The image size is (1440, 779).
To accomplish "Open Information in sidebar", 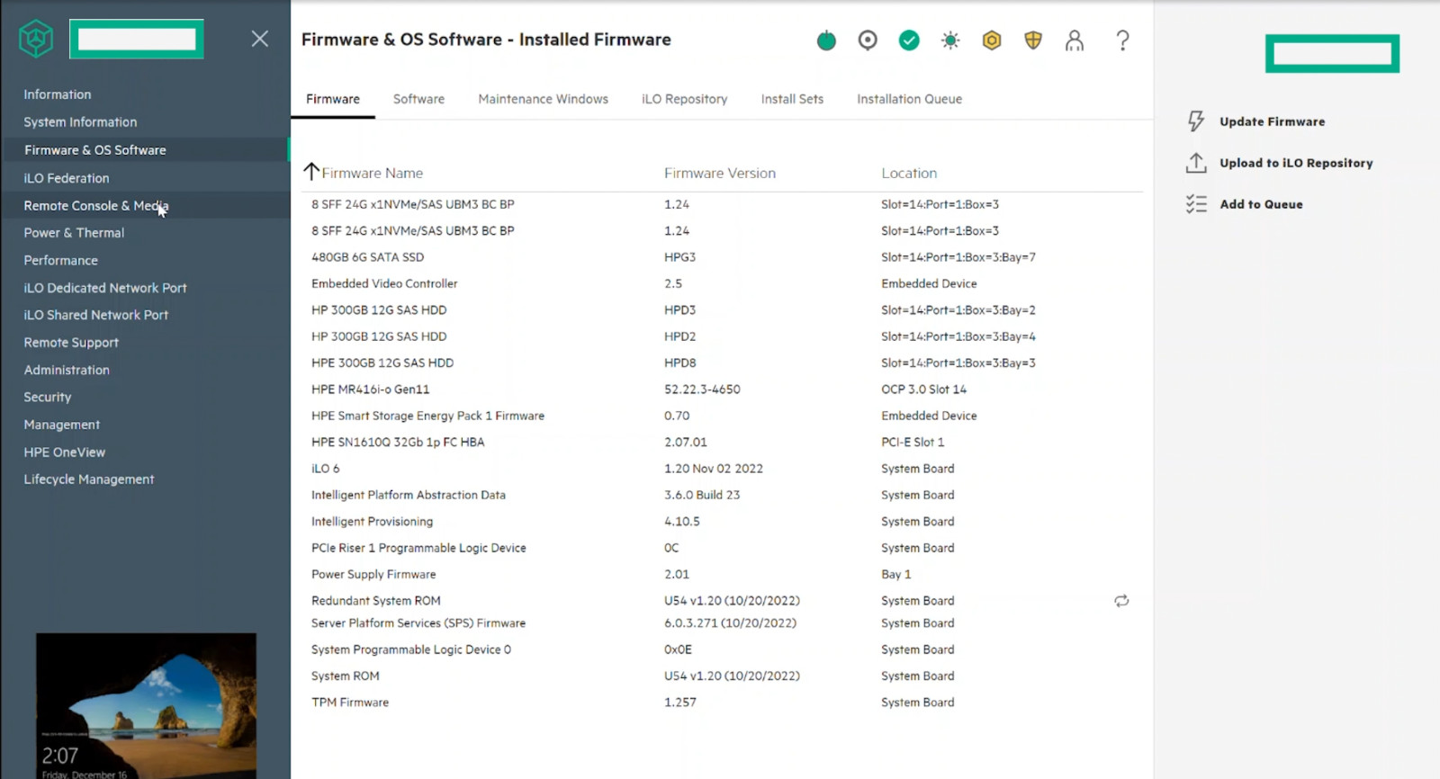I will (x=58, y=94).
